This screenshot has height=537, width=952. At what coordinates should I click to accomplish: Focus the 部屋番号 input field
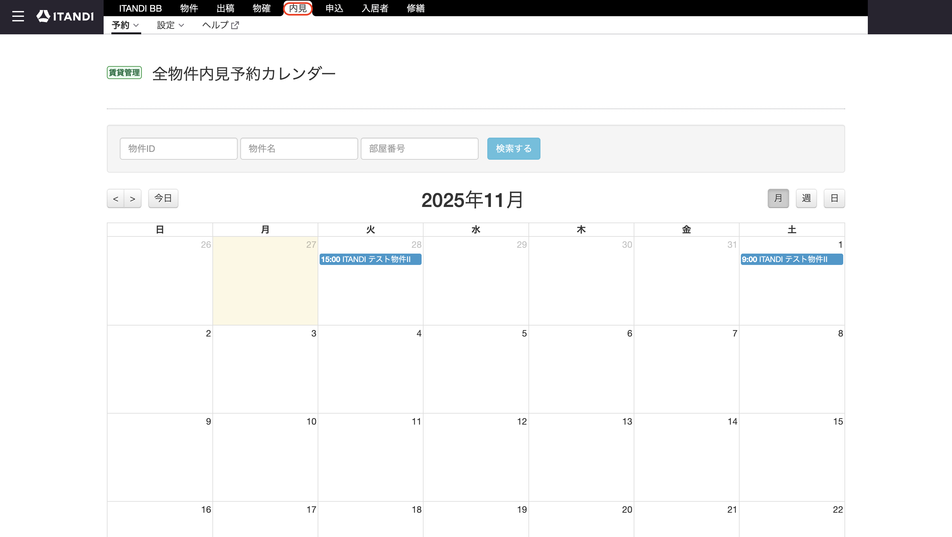419,149
